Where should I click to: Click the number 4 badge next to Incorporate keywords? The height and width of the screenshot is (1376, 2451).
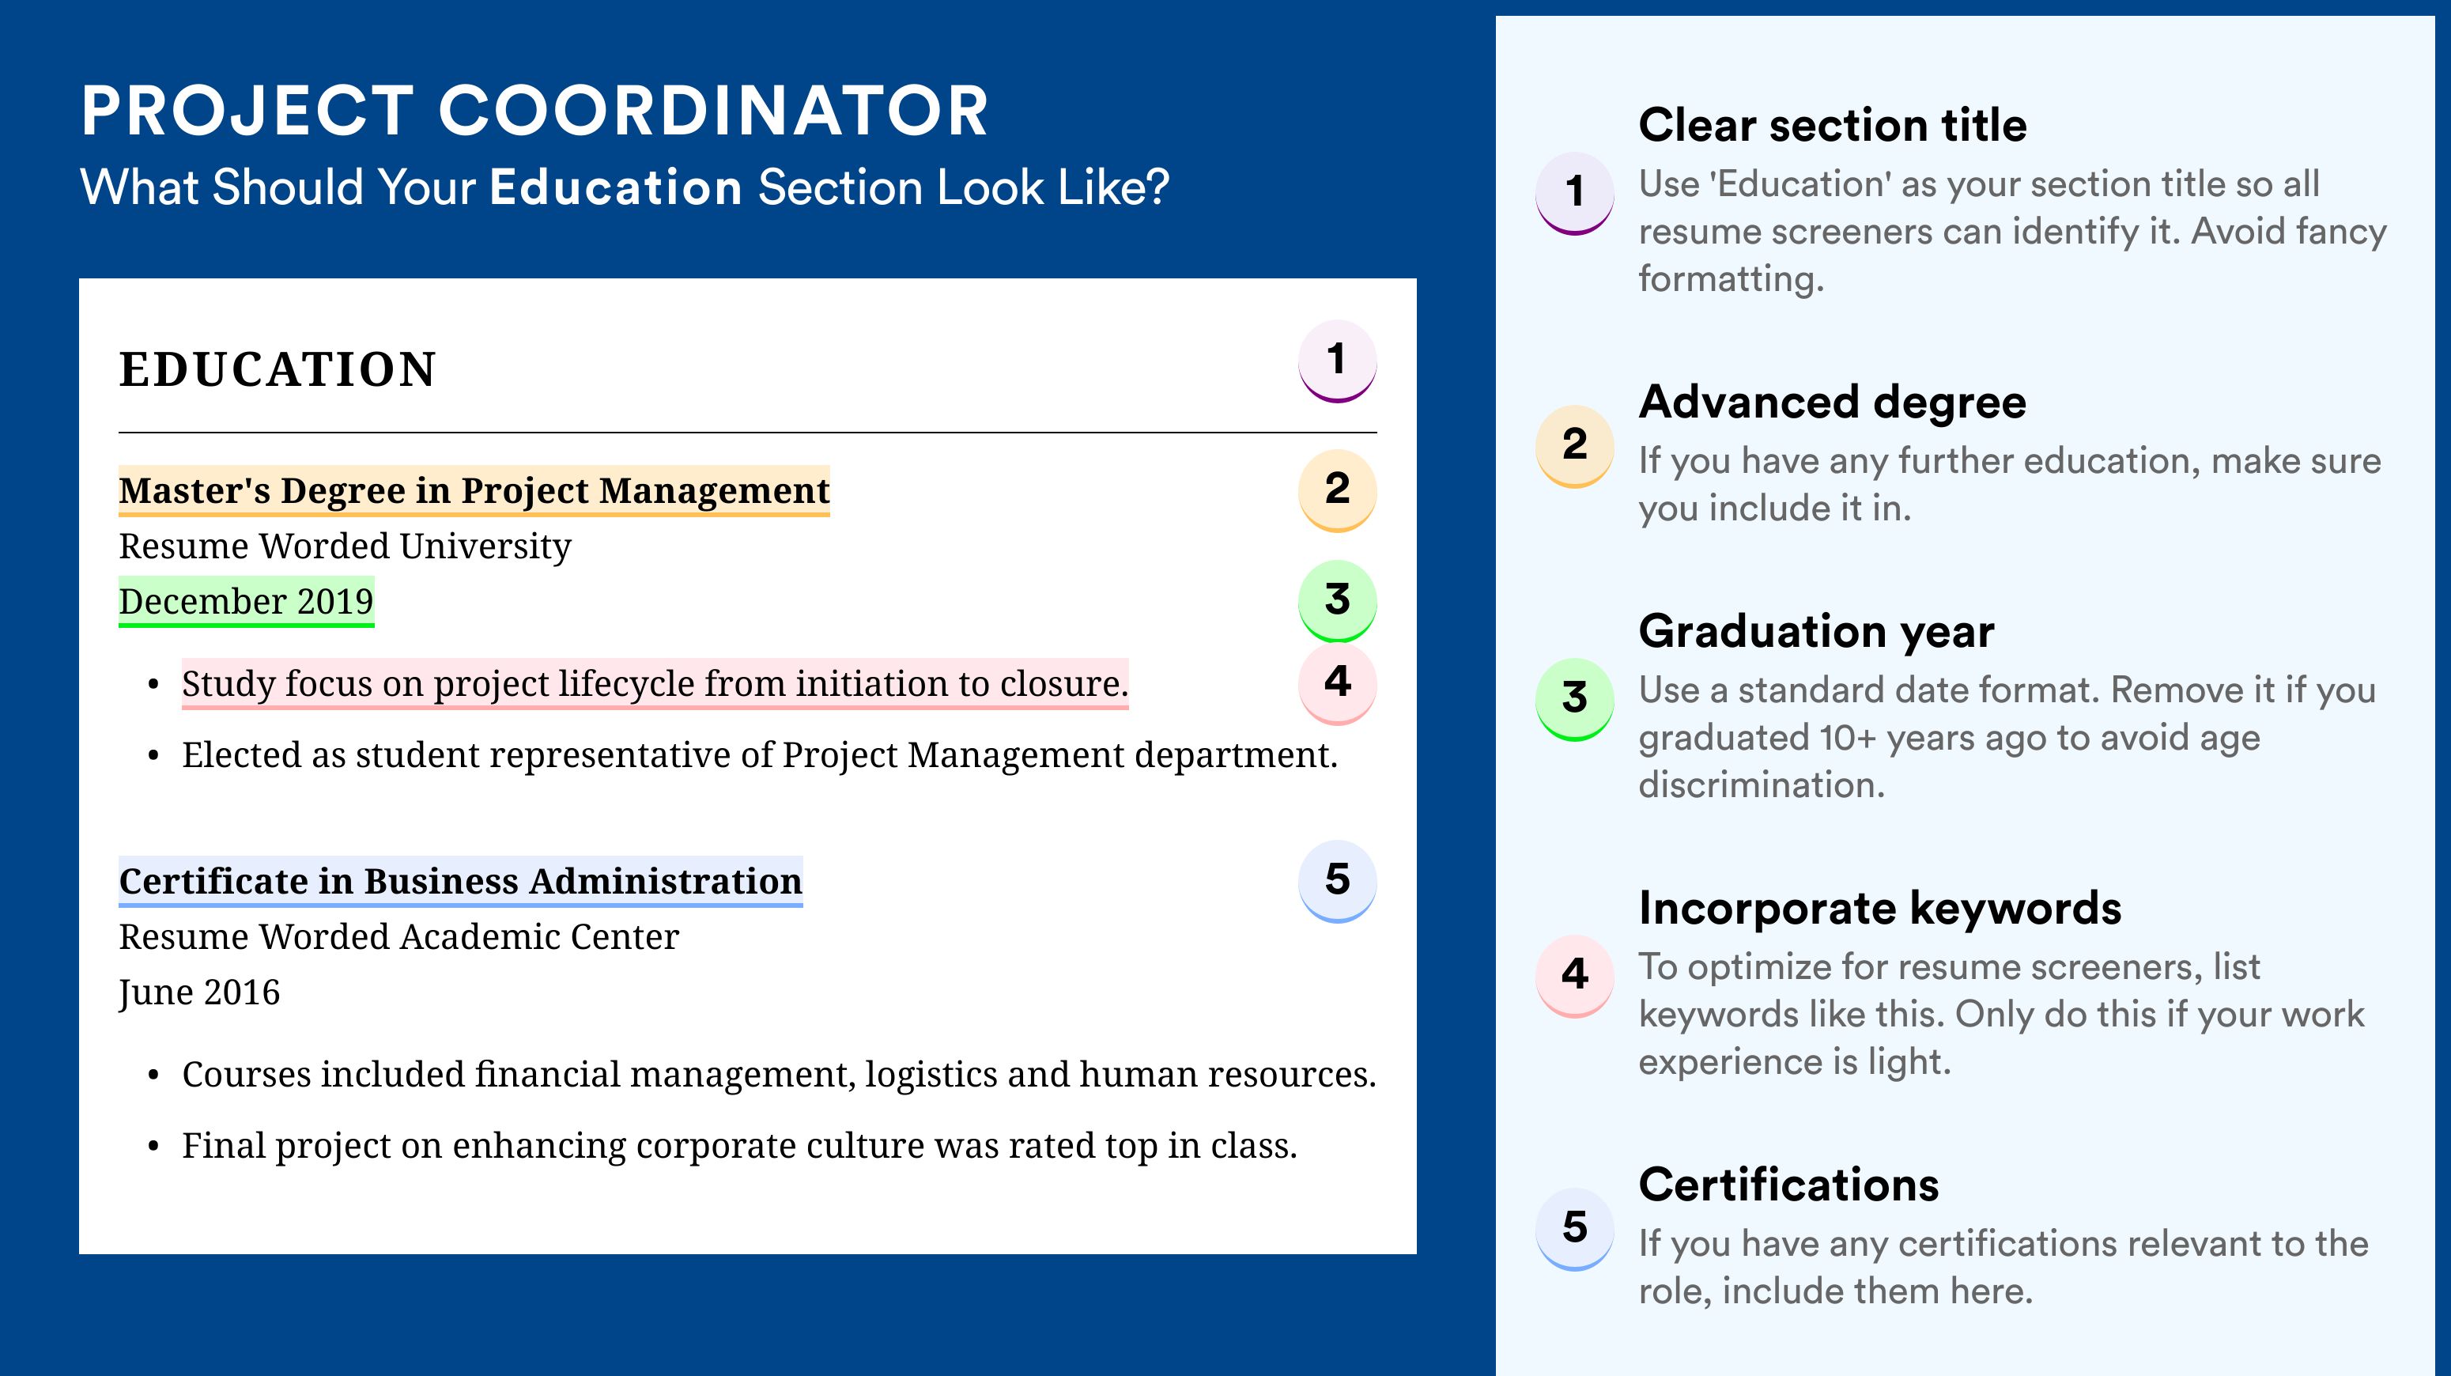pyautogui.click(x=1575, y=975)
